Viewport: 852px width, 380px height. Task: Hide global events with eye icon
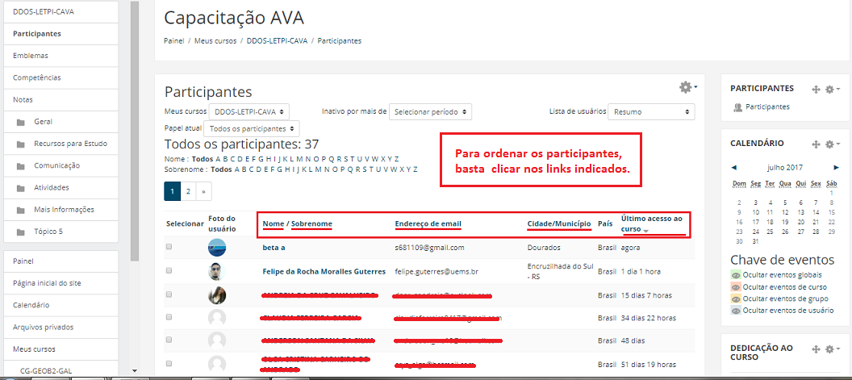pyautogui.click(x=736, y=275)
